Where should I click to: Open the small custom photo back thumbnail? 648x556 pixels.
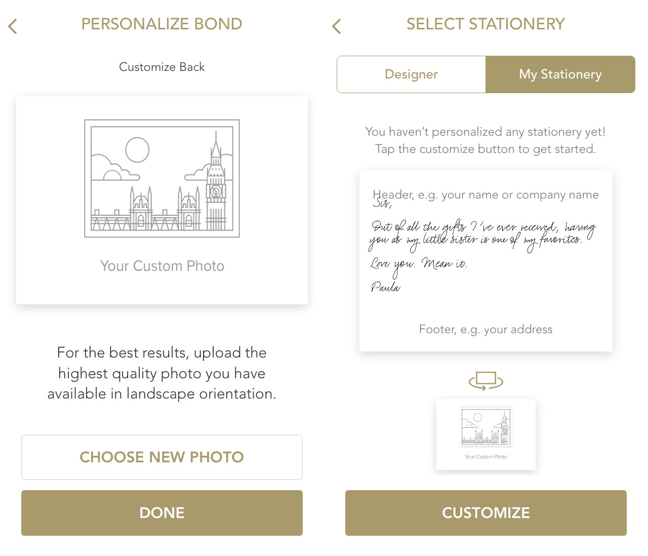(x=485, y=434)
